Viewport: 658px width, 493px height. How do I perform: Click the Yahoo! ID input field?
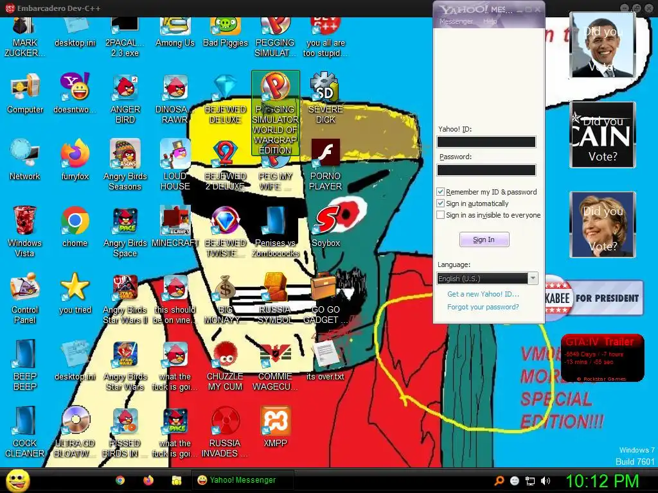pyautogui.click(x=486, y=142)
